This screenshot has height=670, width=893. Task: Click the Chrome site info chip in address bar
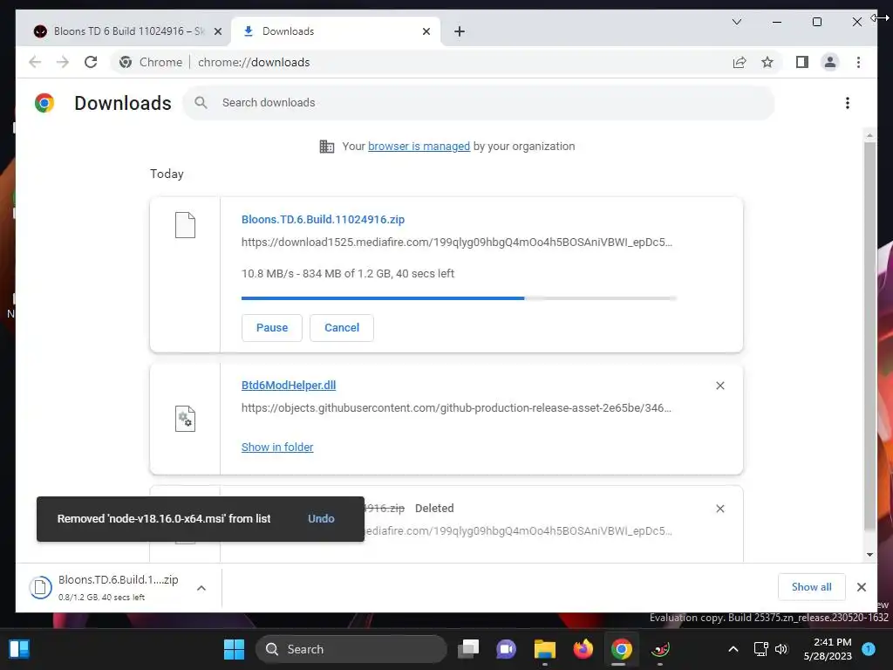pyautogui.click(x=151, y=62)
